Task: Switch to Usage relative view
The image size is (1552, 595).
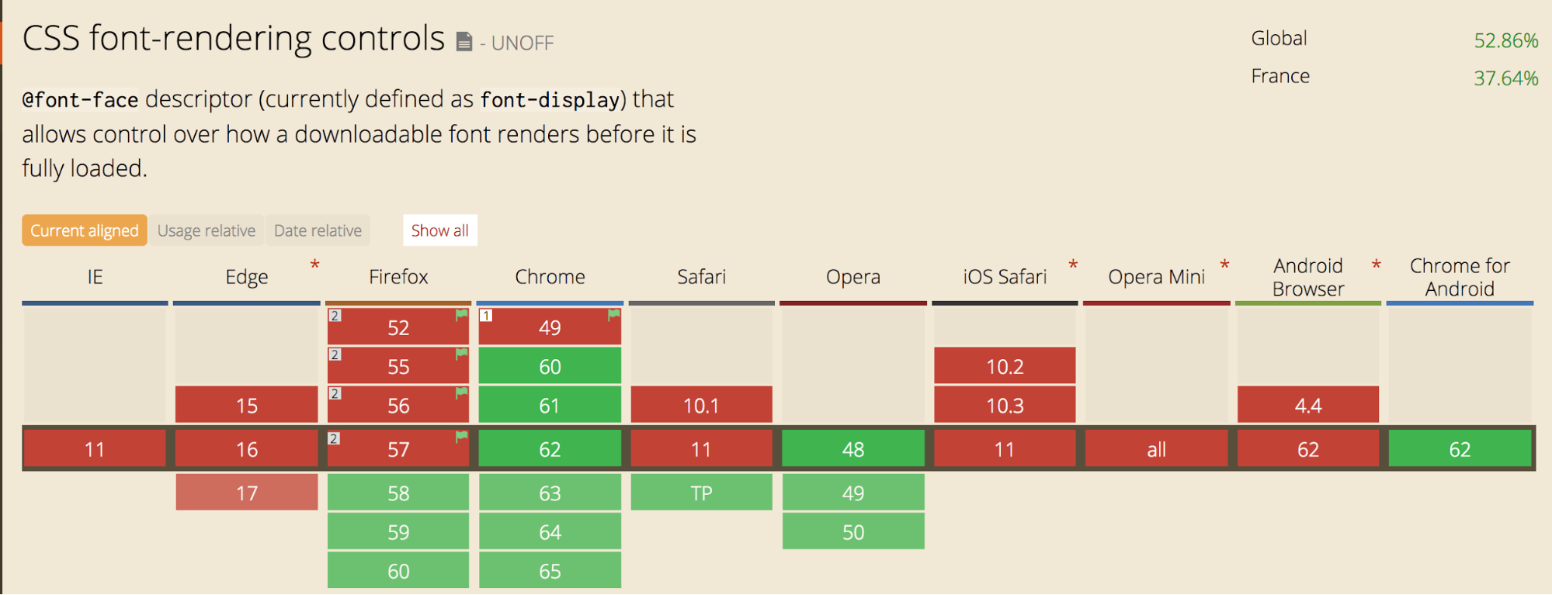Action: pyautogui.click(x=206, y=230)
